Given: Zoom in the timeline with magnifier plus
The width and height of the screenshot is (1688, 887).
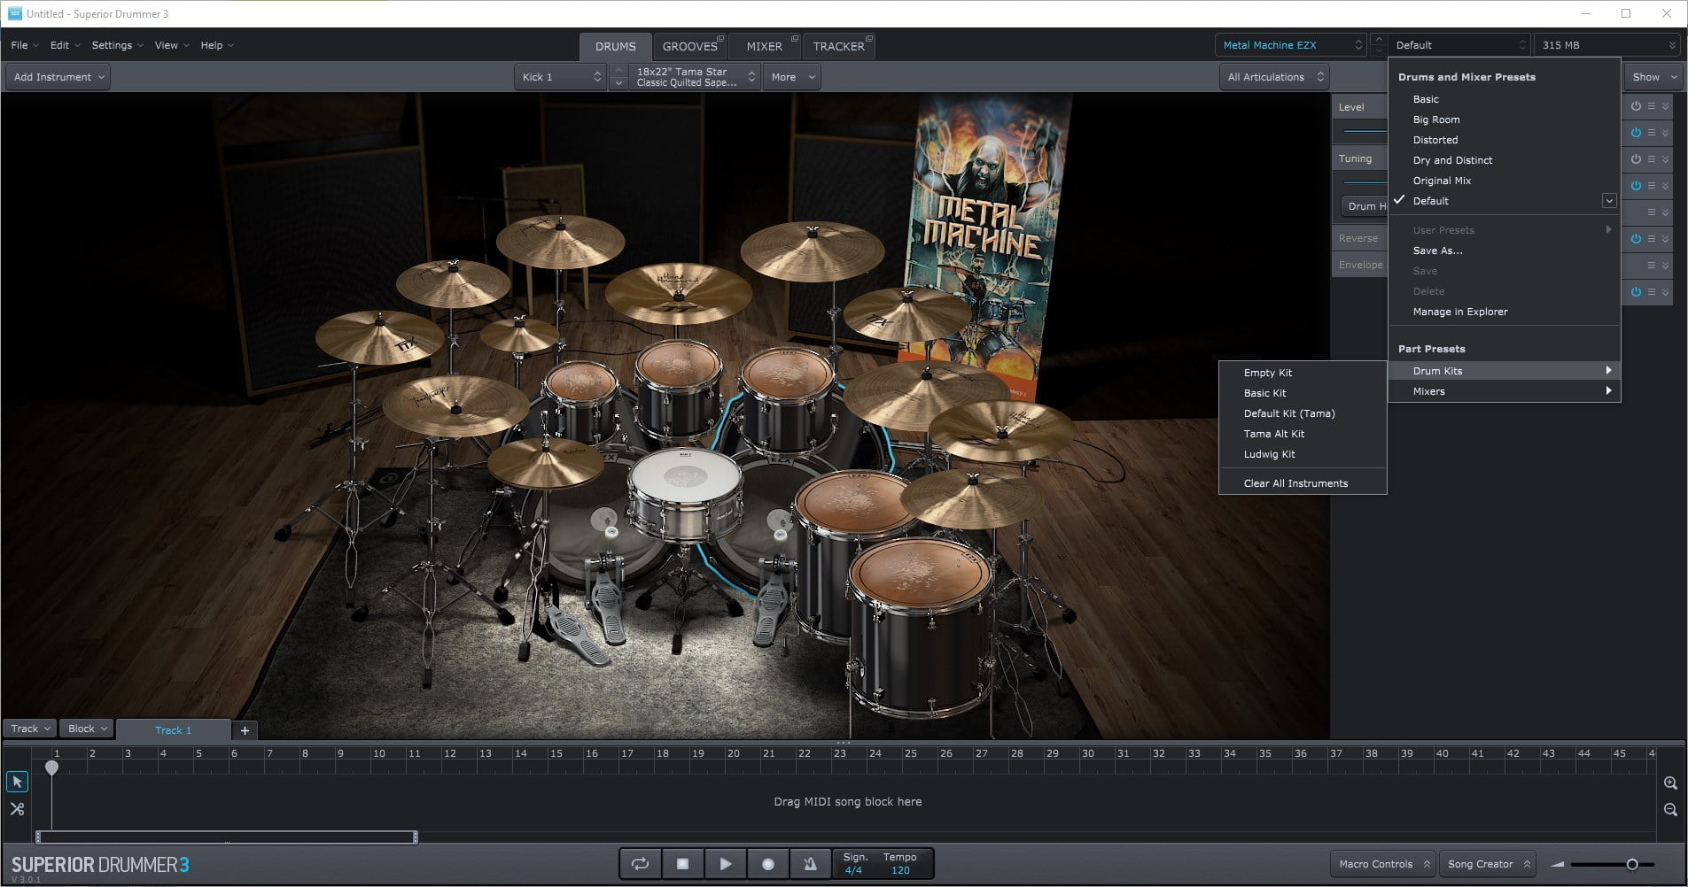Looking at the screenshot, I should 1670,783.
